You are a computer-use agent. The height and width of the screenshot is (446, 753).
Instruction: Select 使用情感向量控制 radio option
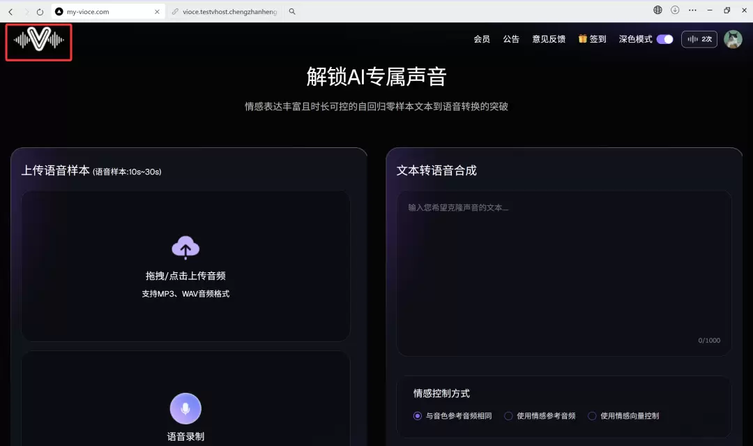tap(592, 416)
